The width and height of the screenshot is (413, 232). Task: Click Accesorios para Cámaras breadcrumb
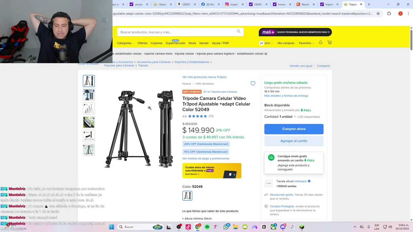pos(154,62)
